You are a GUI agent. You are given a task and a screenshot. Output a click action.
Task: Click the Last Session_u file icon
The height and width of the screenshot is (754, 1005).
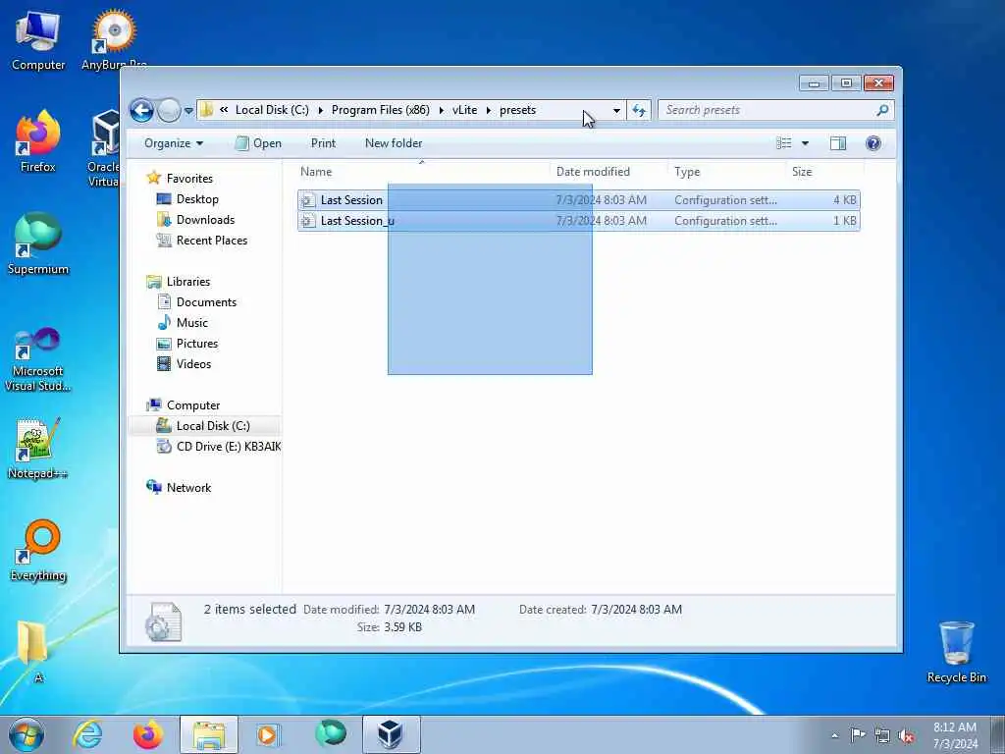tap(308, 221)
